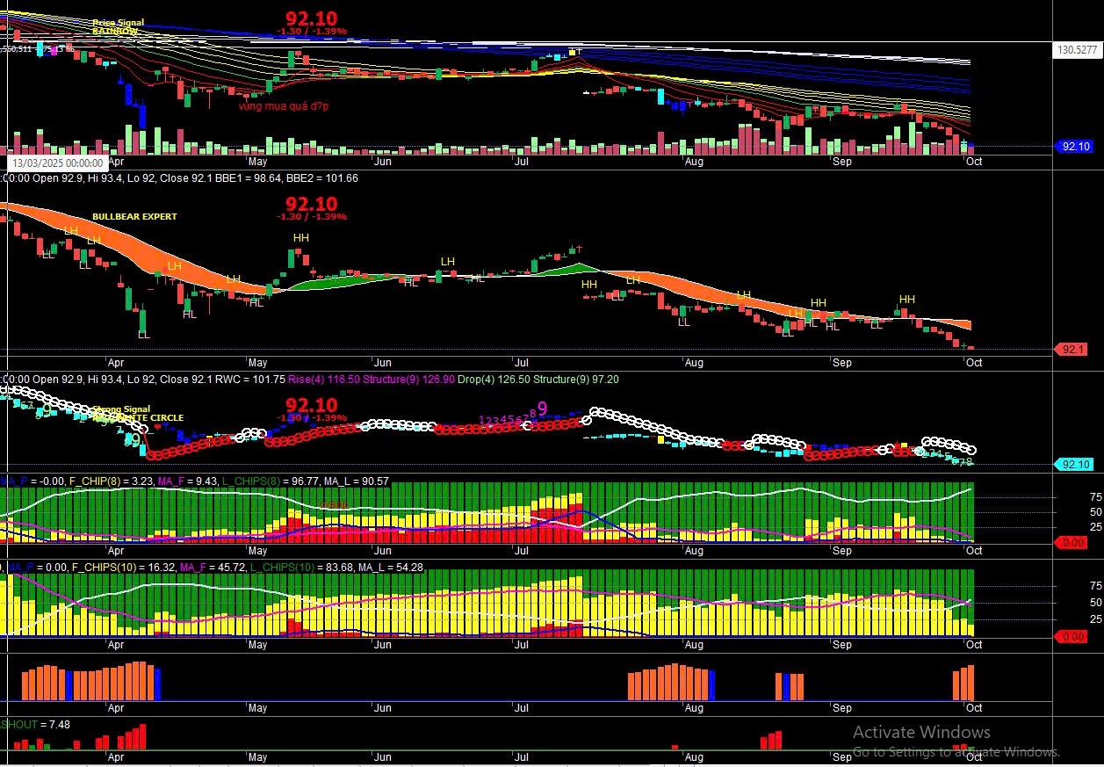
Task: Click the SHOUT = 7.48 readout
Action: click(35, 725)
